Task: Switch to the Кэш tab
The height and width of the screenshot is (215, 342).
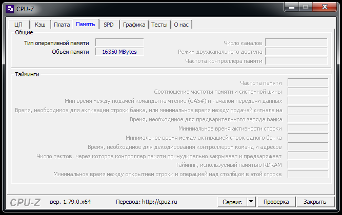Action: (40, 25)
